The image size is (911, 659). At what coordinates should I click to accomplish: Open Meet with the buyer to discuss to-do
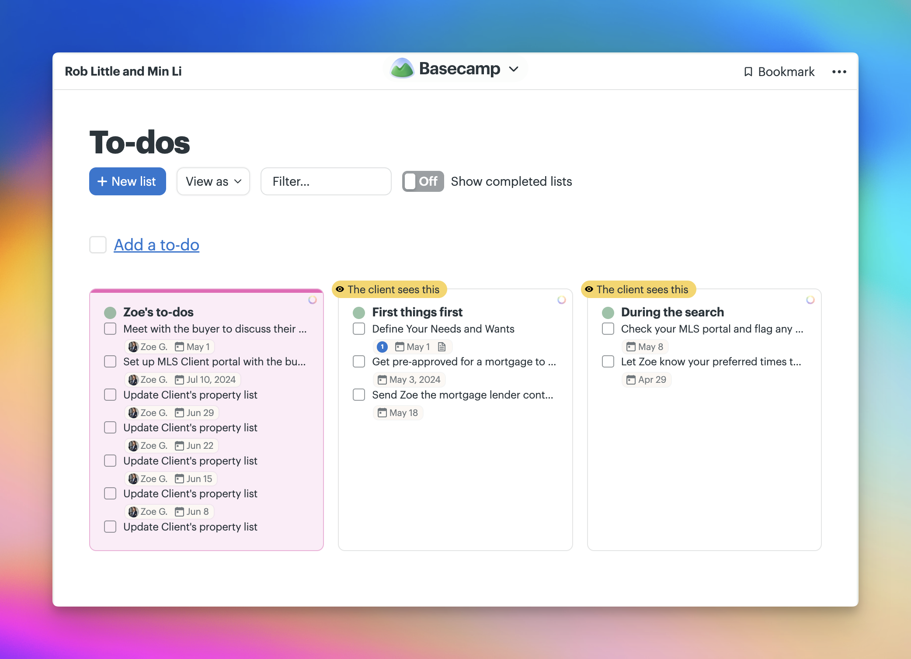[215, 329]
